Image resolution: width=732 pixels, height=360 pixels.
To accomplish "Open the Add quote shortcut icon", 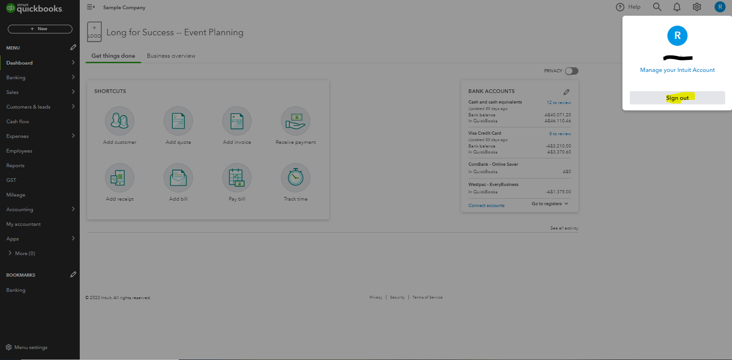I will pyautogui.click(x=178, y=121).
